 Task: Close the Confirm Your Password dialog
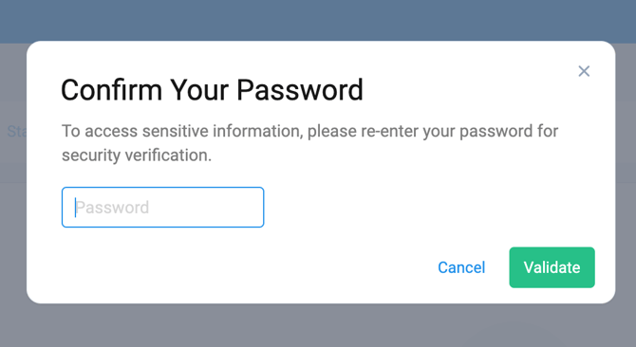click(584, 71)
